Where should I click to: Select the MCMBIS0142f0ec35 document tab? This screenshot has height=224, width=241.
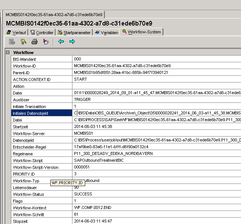coord(54,15)
